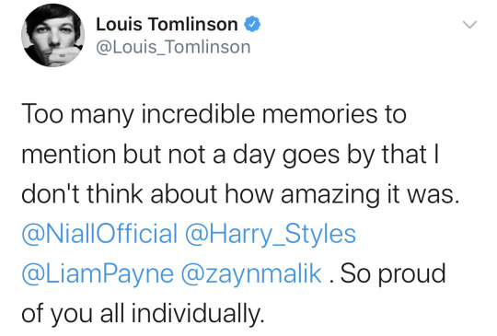
Task: Click the word "amazing" in the tweet
Action: [330, 195]
